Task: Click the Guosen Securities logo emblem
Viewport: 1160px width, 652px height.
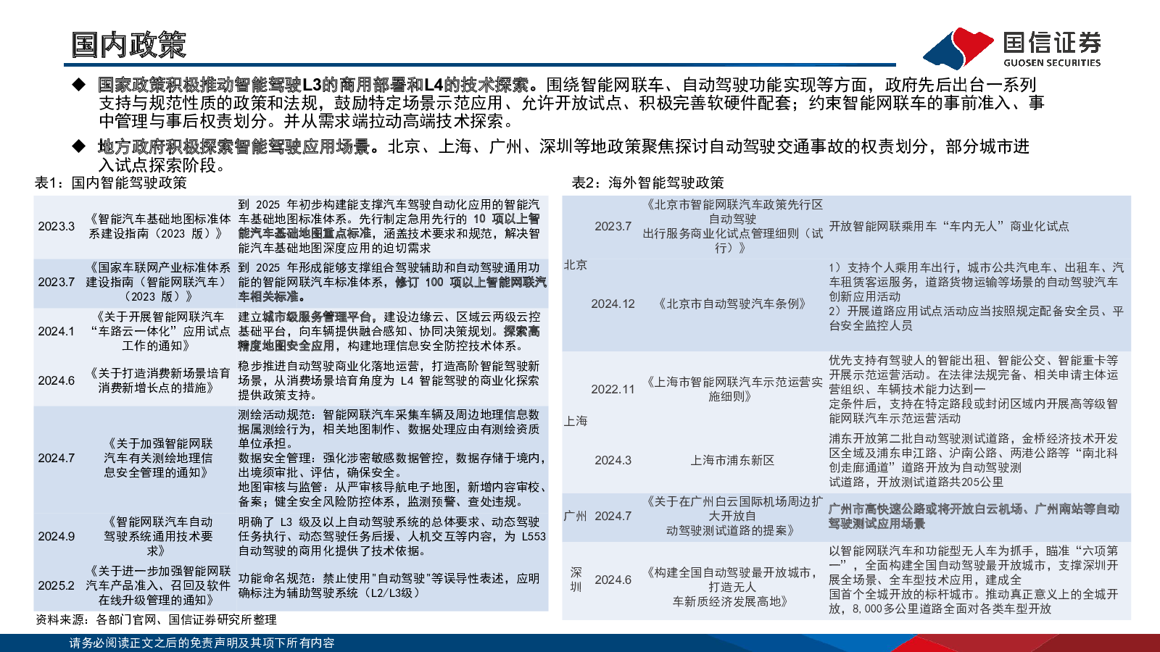Action: [958, 48]
